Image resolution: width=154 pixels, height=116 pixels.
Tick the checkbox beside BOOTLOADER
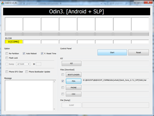point(63,75)
